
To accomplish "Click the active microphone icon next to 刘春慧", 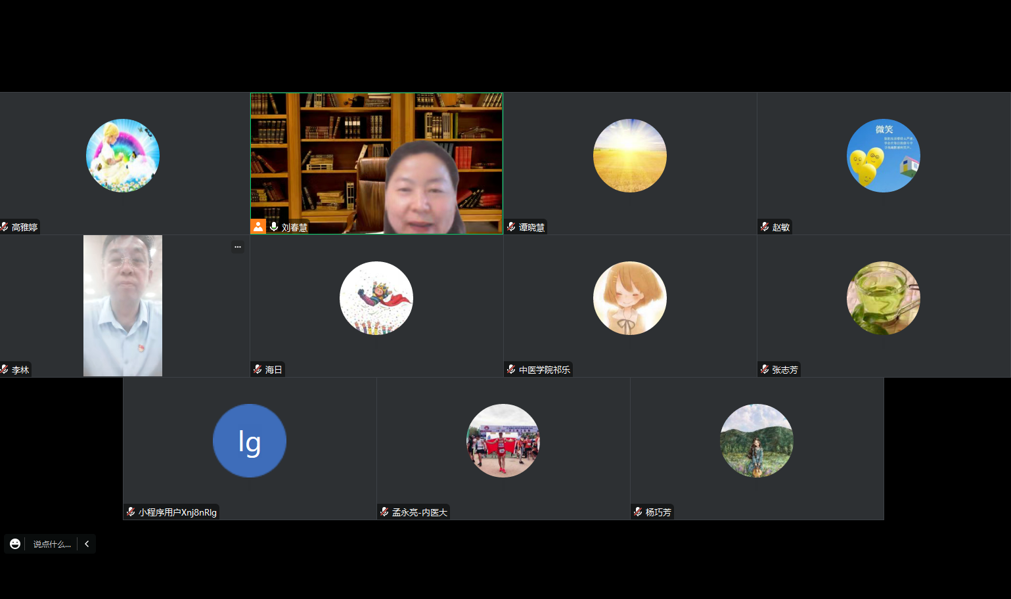I will (x=274, y=227).
